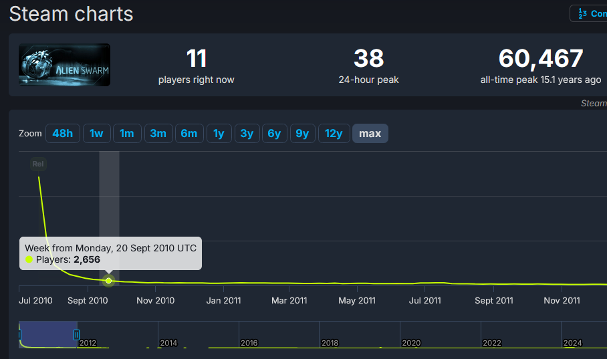Grab the right navigator range handle

coord(77,335)
